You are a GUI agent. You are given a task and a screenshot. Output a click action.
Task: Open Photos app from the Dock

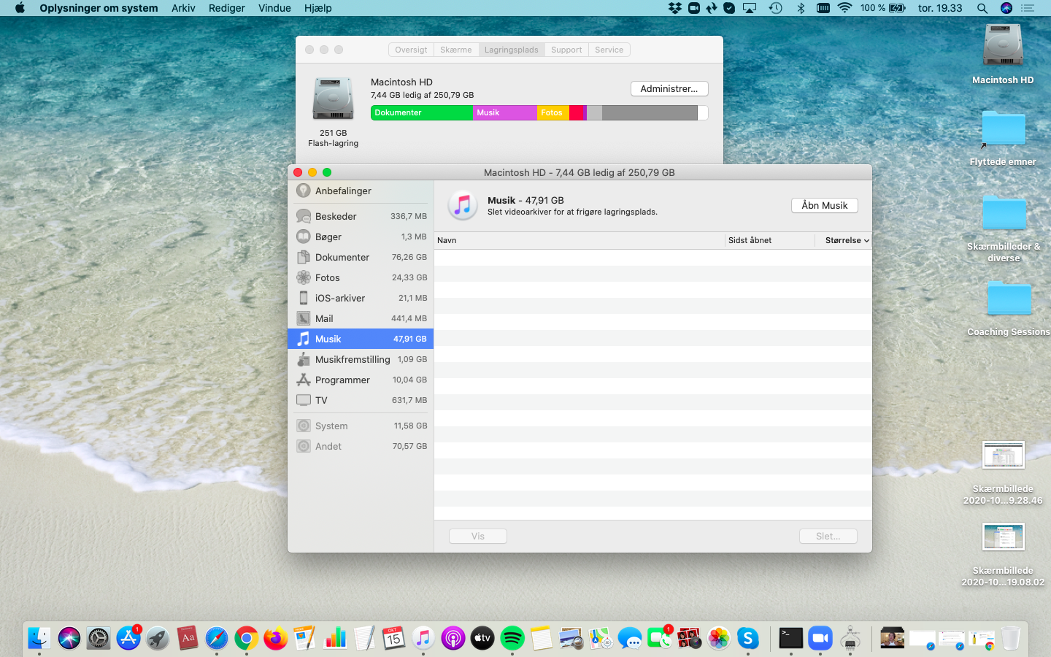click(x=719, y=638)
